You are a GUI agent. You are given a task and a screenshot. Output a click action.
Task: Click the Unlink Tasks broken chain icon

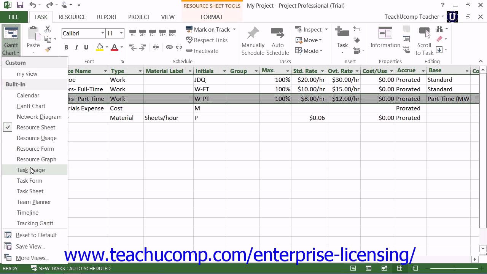[x=178, y=47]
